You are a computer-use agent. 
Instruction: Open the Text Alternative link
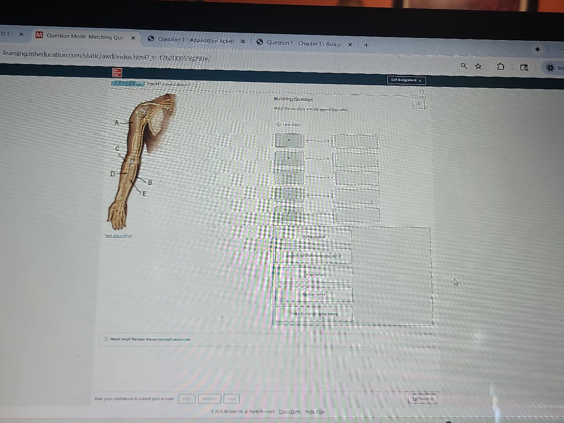point(118,236)
